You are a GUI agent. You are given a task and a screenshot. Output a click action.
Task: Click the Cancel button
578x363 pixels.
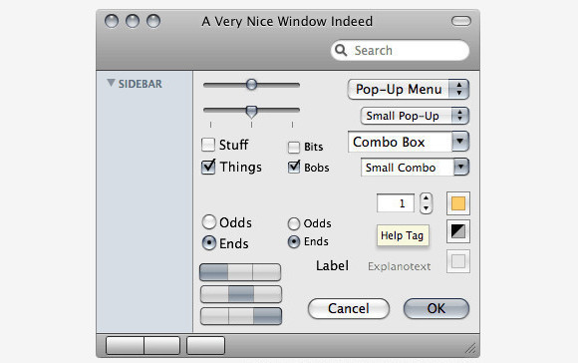349,308
